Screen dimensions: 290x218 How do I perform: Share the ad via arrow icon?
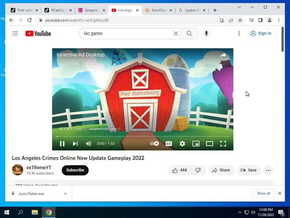(x=223, y=55)
